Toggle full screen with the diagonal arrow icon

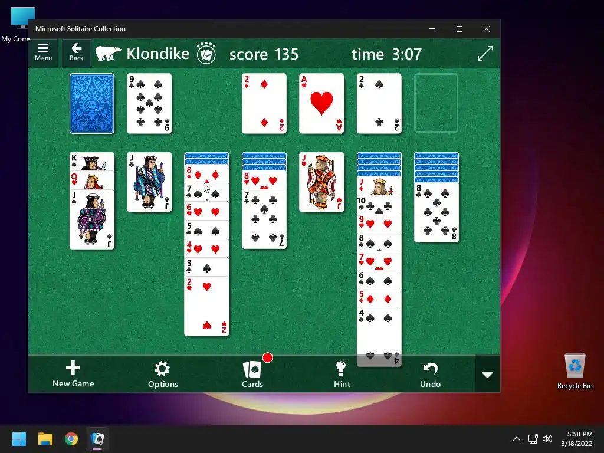coord(485,54)
